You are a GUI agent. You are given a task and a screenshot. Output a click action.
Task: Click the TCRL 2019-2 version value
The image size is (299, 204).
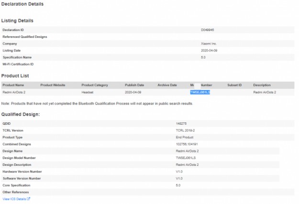pos(185,130)
